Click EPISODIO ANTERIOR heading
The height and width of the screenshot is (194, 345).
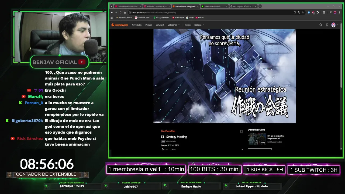[256, 130]
